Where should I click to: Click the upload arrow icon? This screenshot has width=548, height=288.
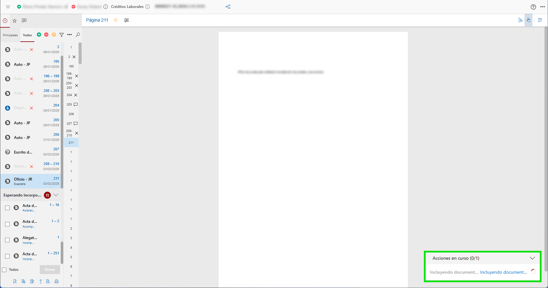(x=41, y=281)
